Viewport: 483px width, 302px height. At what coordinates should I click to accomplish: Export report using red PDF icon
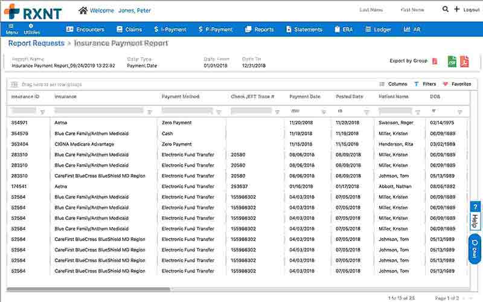pyautogui.click(x=464, y=61)
